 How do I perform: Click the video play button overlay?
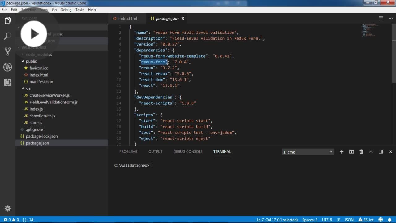tap(34, 34)
